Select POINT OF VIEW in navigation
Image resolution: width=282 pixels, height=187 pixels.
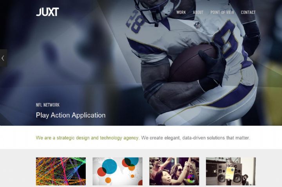(x=222, y=13)
